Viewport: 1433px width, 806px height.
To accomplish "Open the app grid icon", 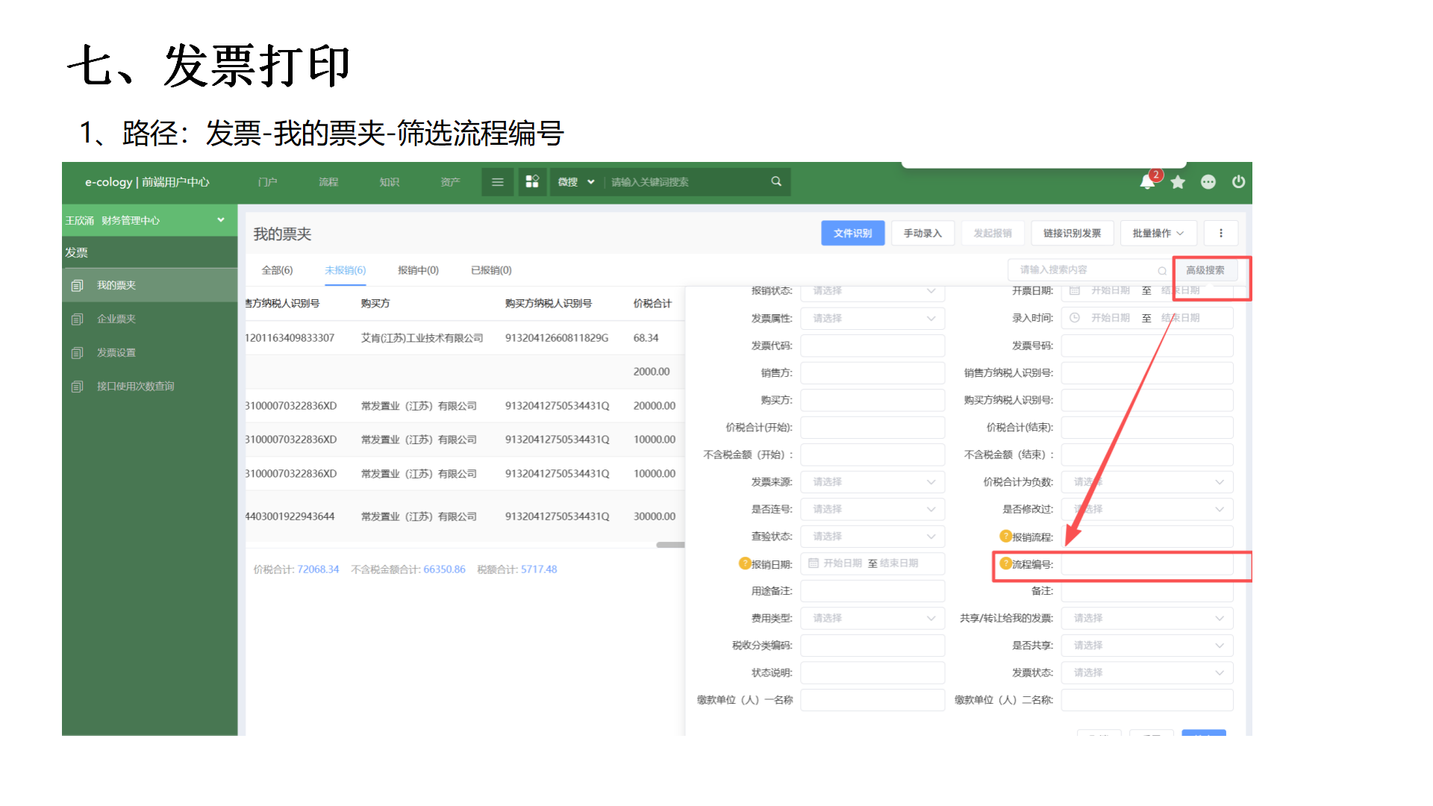I will 532,182.
